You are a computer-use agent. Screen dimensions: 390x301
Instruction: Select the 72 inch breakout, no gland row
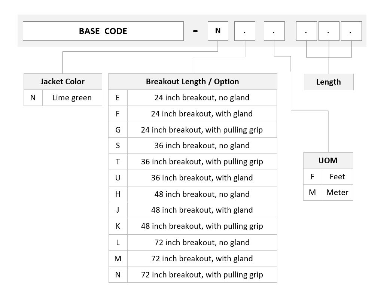coord(193,243)
